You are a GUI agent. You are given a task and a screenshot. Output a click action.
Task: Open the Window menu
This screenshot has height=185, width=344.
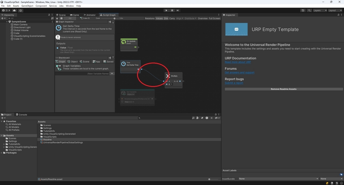coord(70,6)
